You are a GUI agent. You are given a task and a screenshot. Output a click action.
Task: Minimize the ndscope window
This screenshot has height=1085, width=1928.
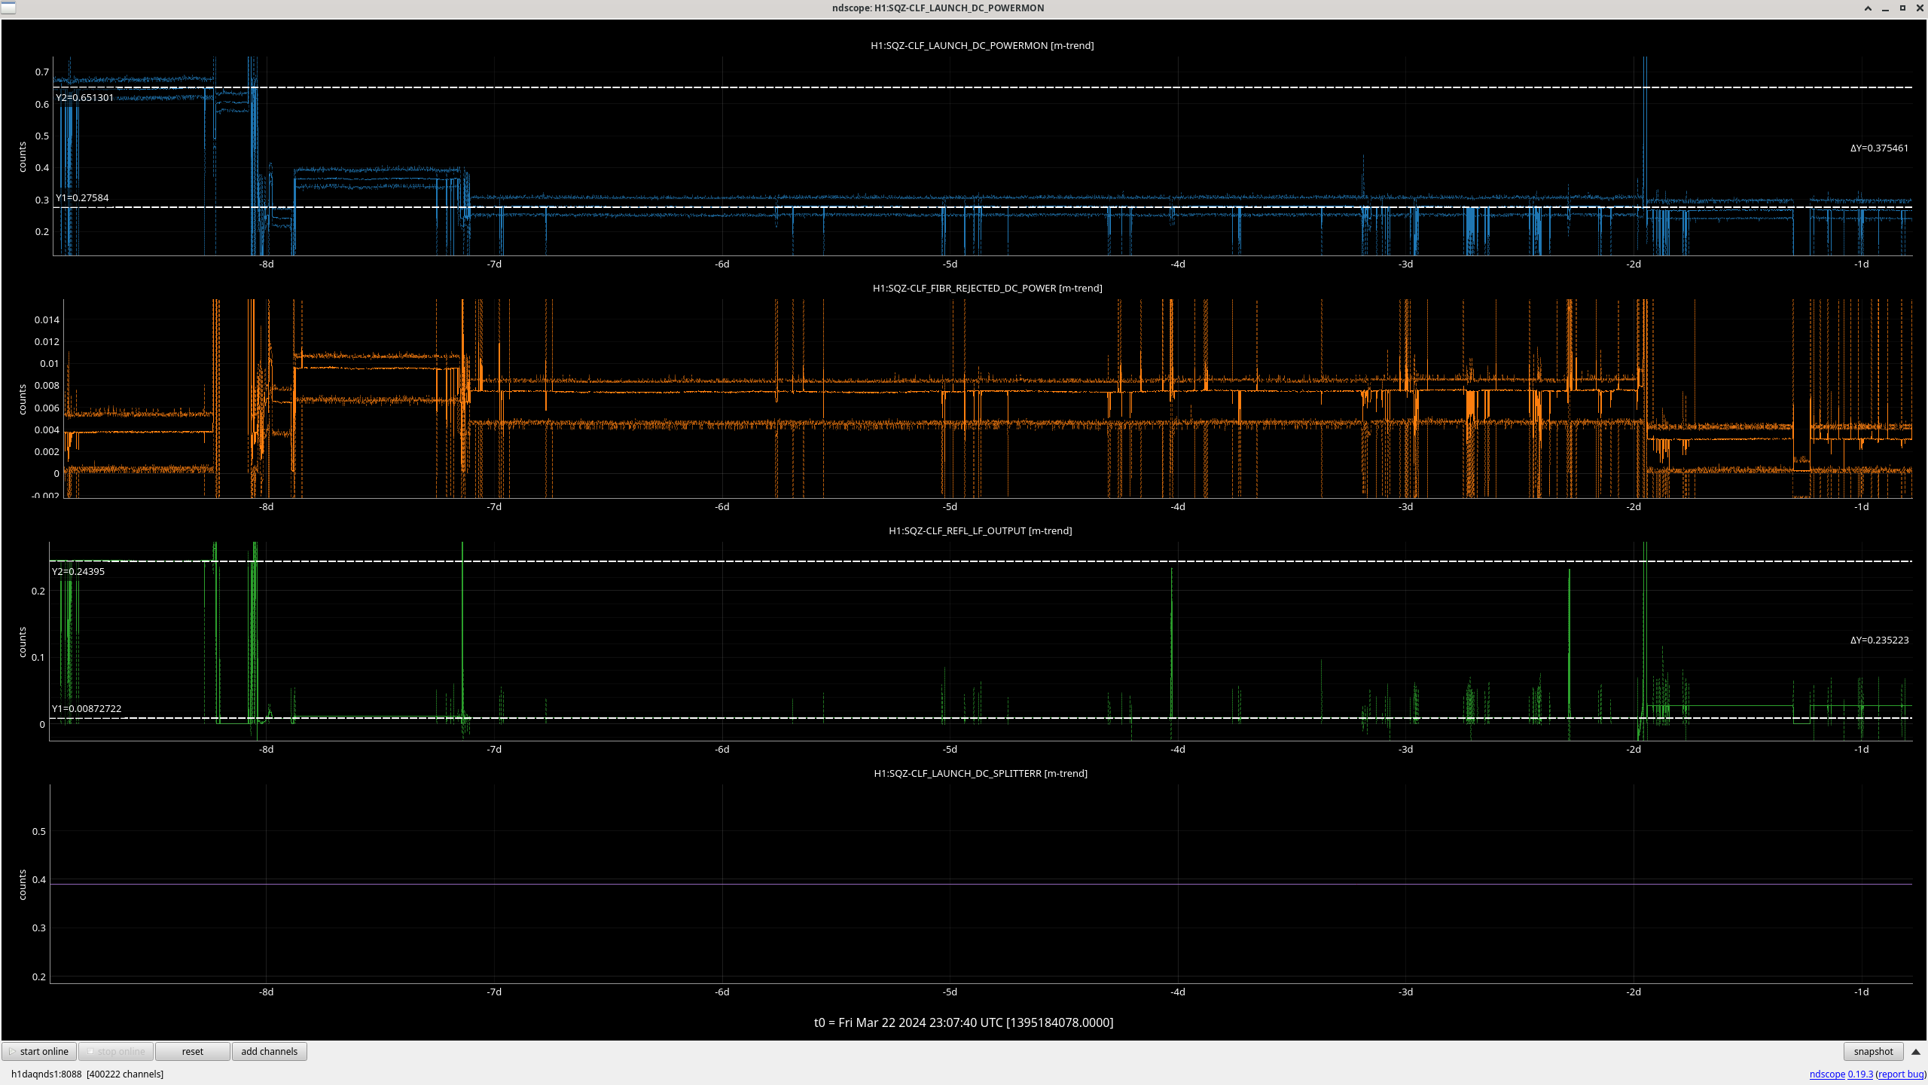[x=1885, y=8]
